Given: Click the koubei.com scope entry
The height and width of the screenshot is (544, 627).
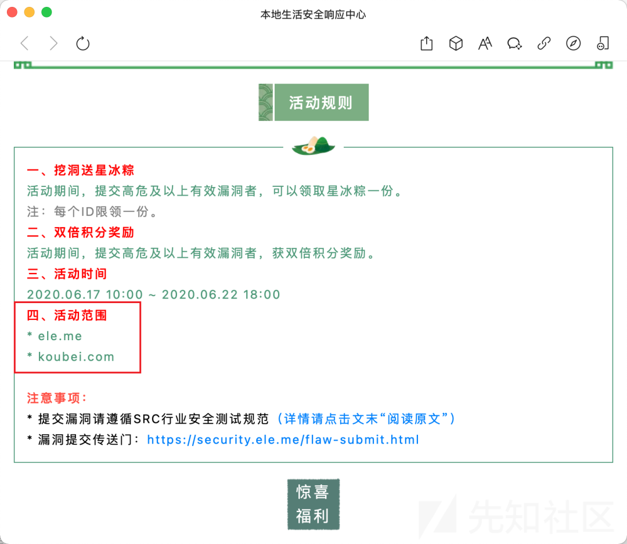Looking at the screenshot, I should pyautogui.click(x=71, y=357).
